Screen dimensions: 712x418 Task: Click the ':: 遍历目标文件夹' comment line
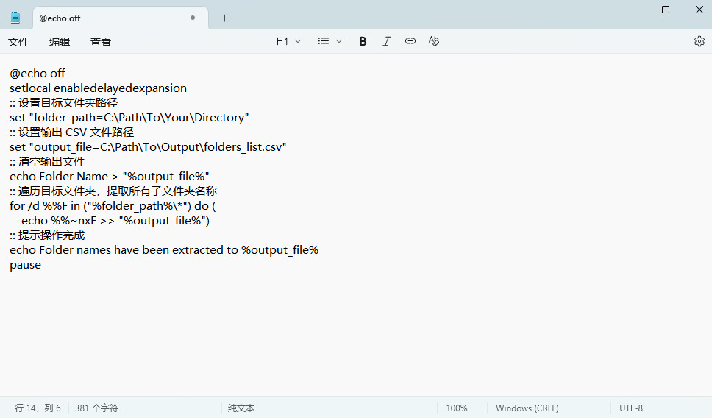pyautogui.click(x=113, y=191)
